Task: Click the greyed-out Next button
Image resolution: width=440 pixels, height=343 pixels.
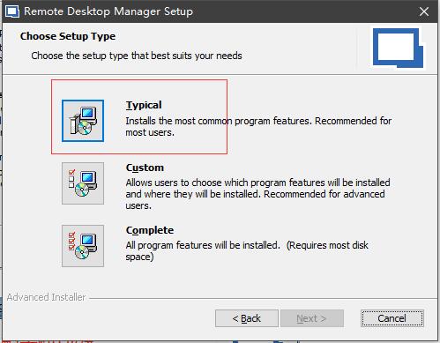Action: click(x=312, y=318)
